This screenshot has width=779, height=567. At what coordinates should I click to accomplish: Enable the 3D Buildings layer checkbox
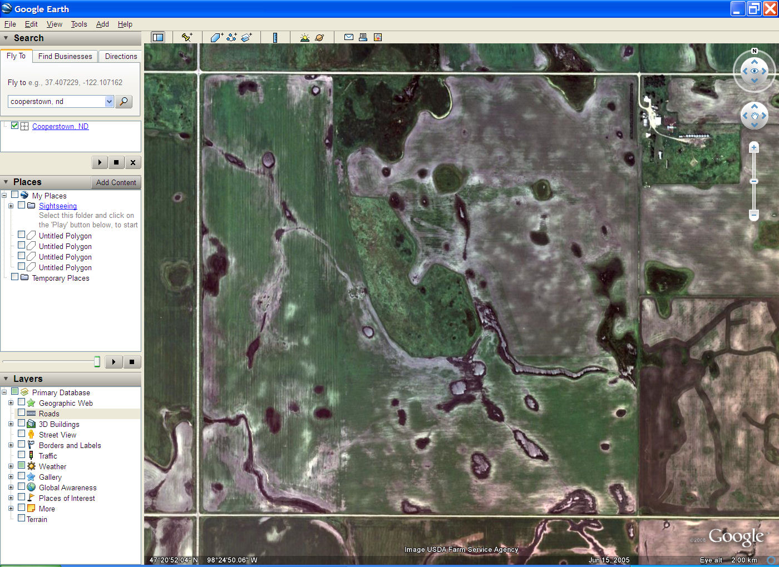click(21, 423)
